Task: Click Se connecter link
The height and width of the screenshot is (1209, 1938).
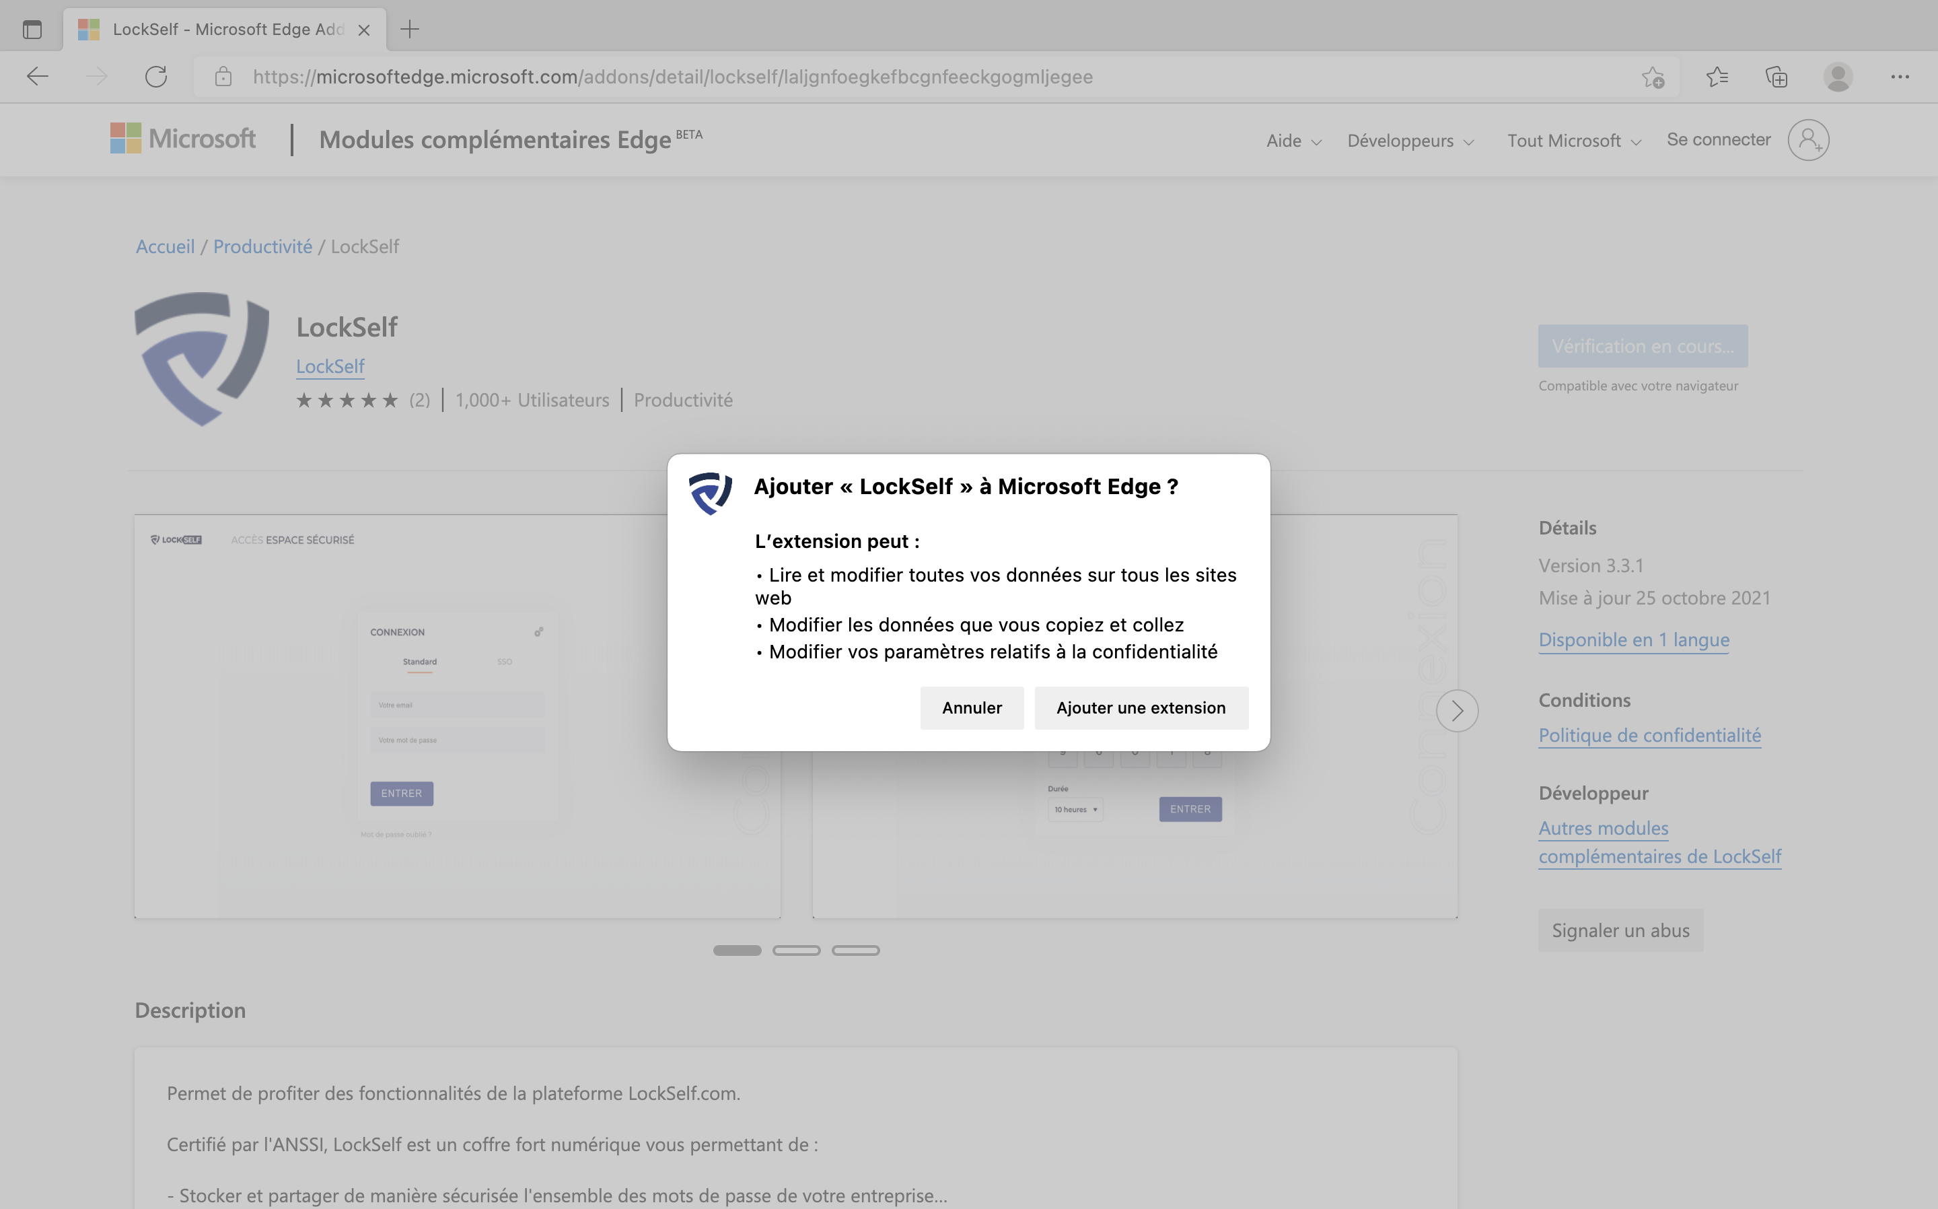Action: coord(1718,139)
